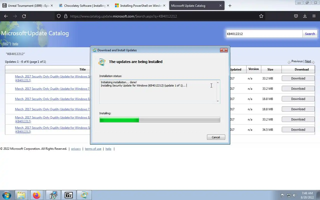Viewport: 320px width, 200px height.
Task: Sort by the Title column header
Action: (82, 69)
